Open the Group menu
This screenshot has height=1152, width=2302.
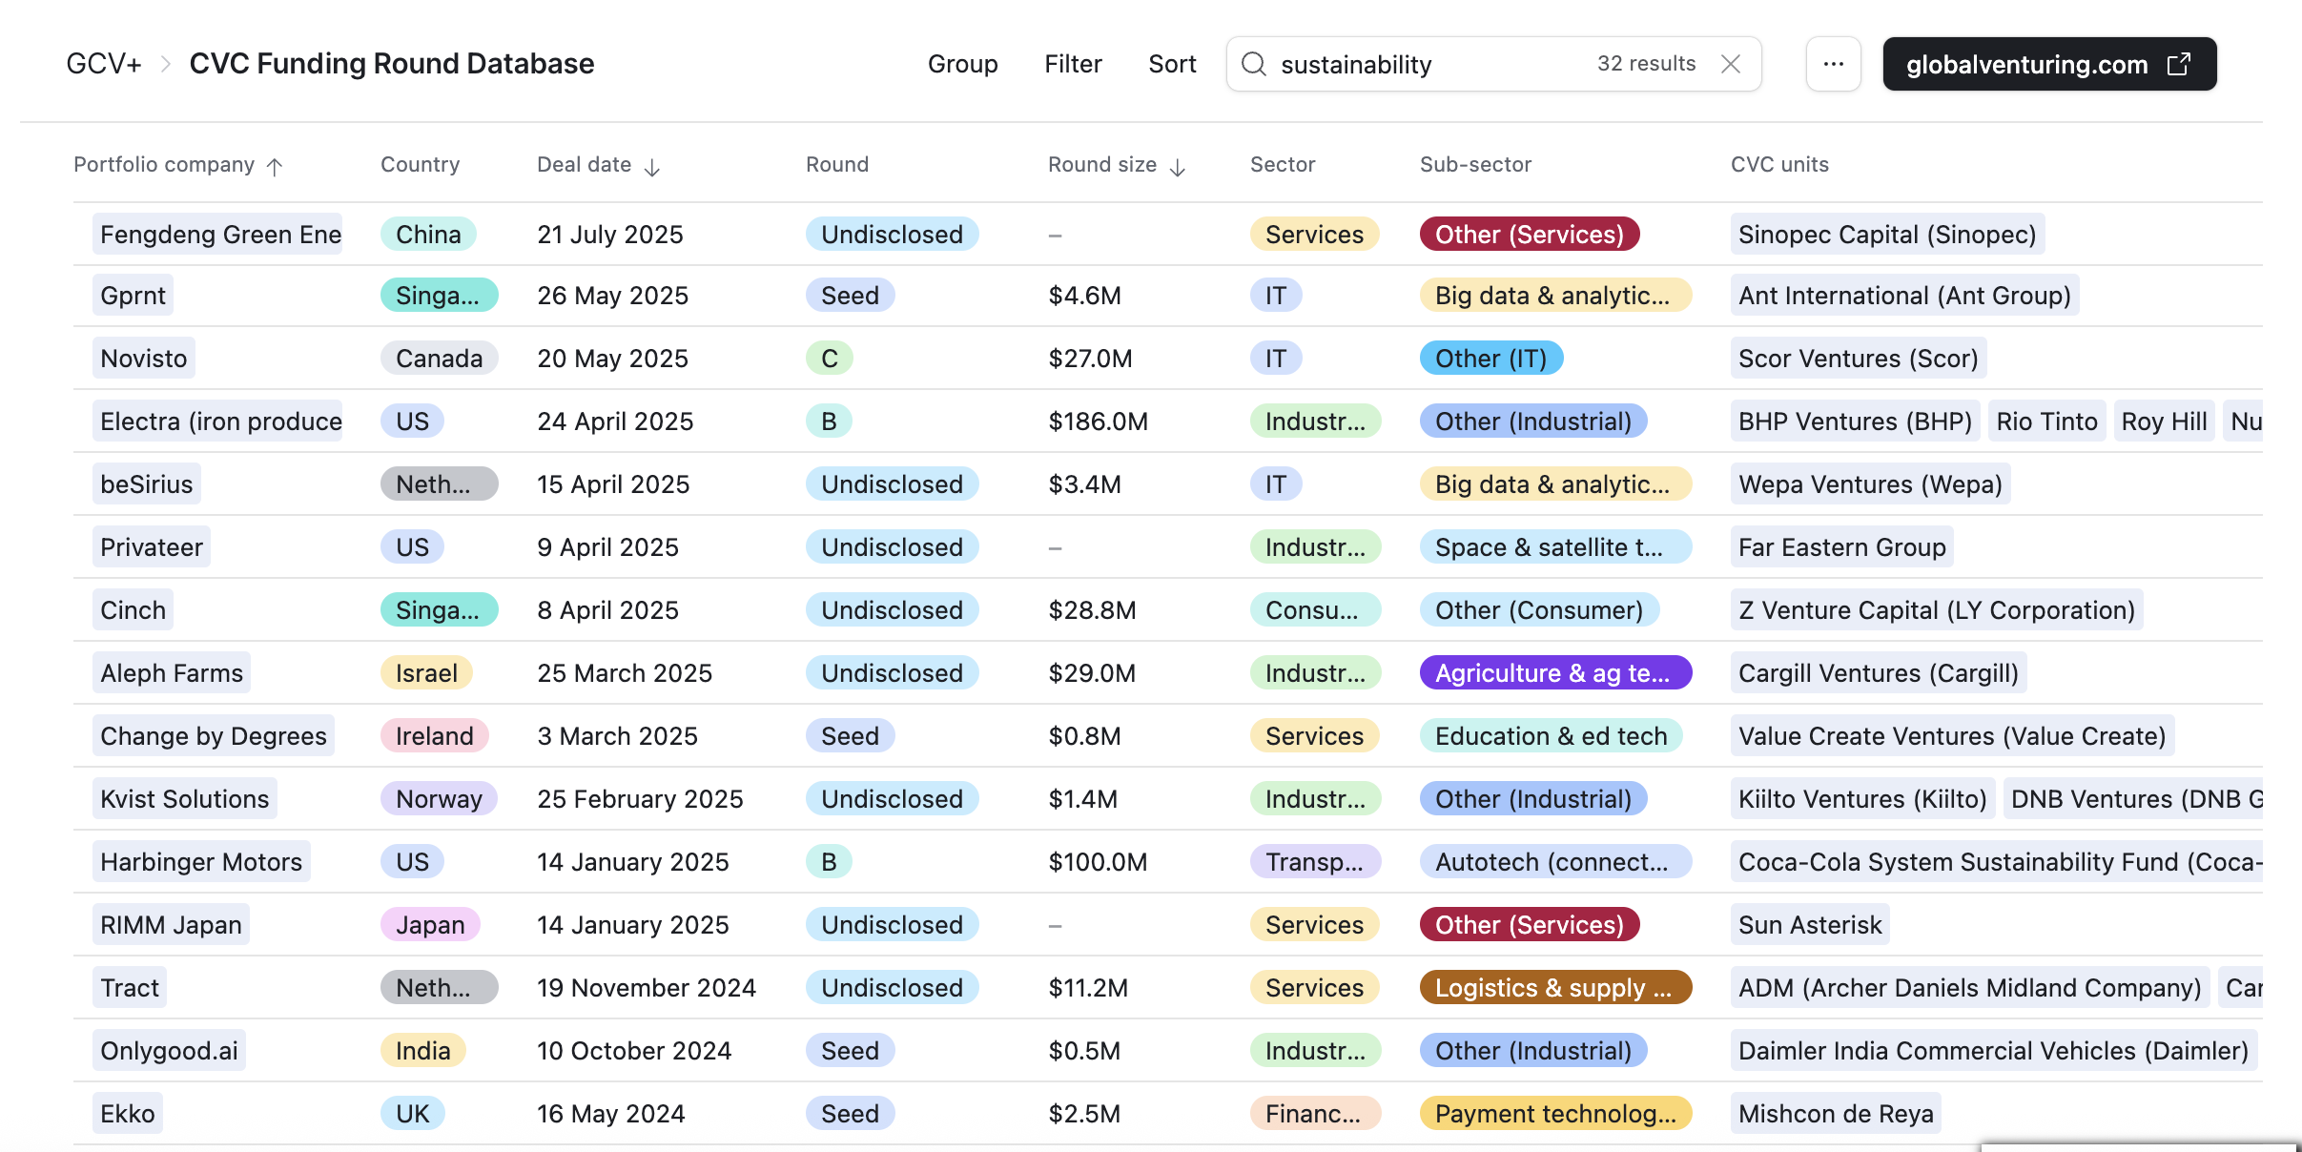tap(962, 64)
